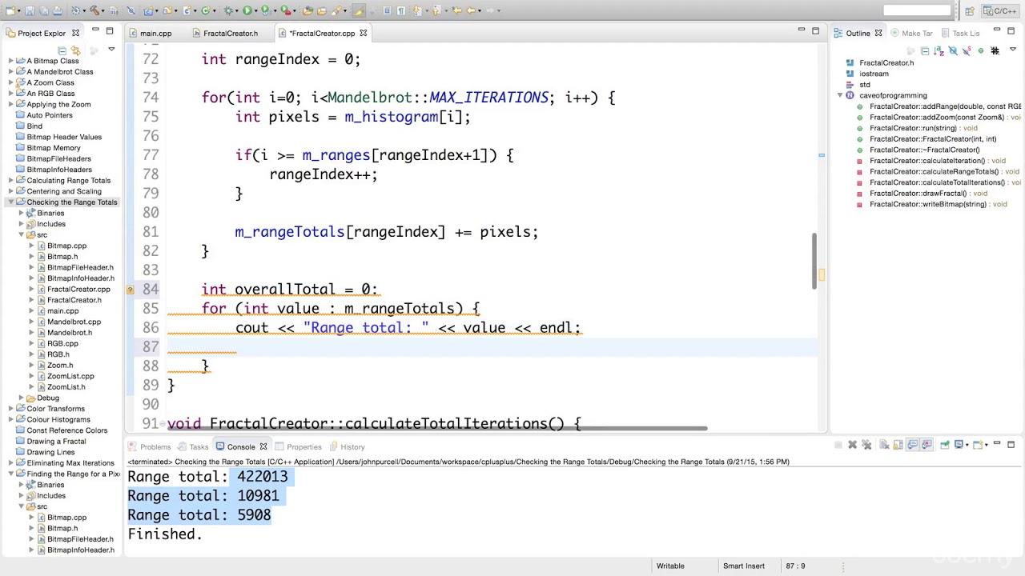Click 'Range total: 10981' console line
The image size is (1025, 576).
[203, 496]
